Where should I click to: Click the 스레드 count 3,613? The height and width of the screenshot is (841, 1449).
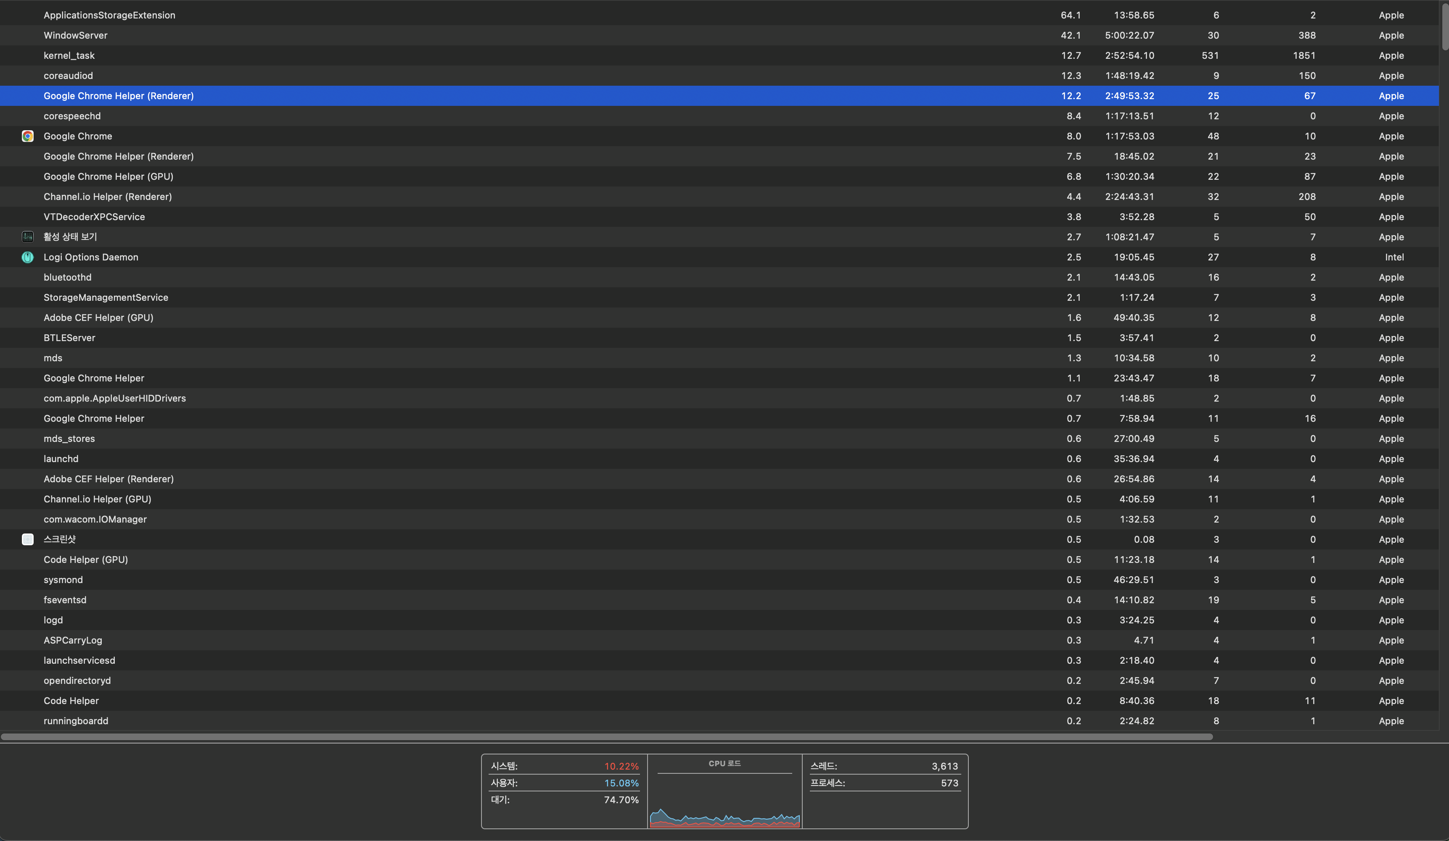(x=945, y=766)
